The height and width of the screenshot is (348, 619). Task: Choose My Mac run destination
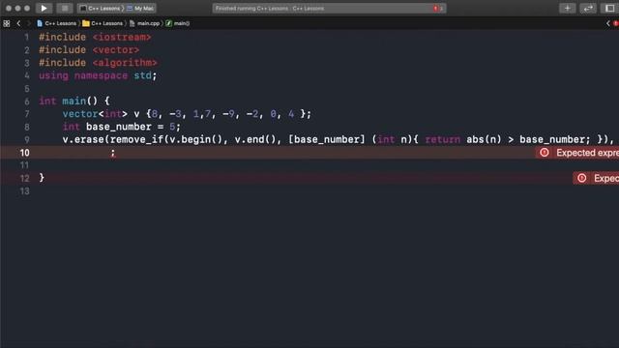click(141, 8)
